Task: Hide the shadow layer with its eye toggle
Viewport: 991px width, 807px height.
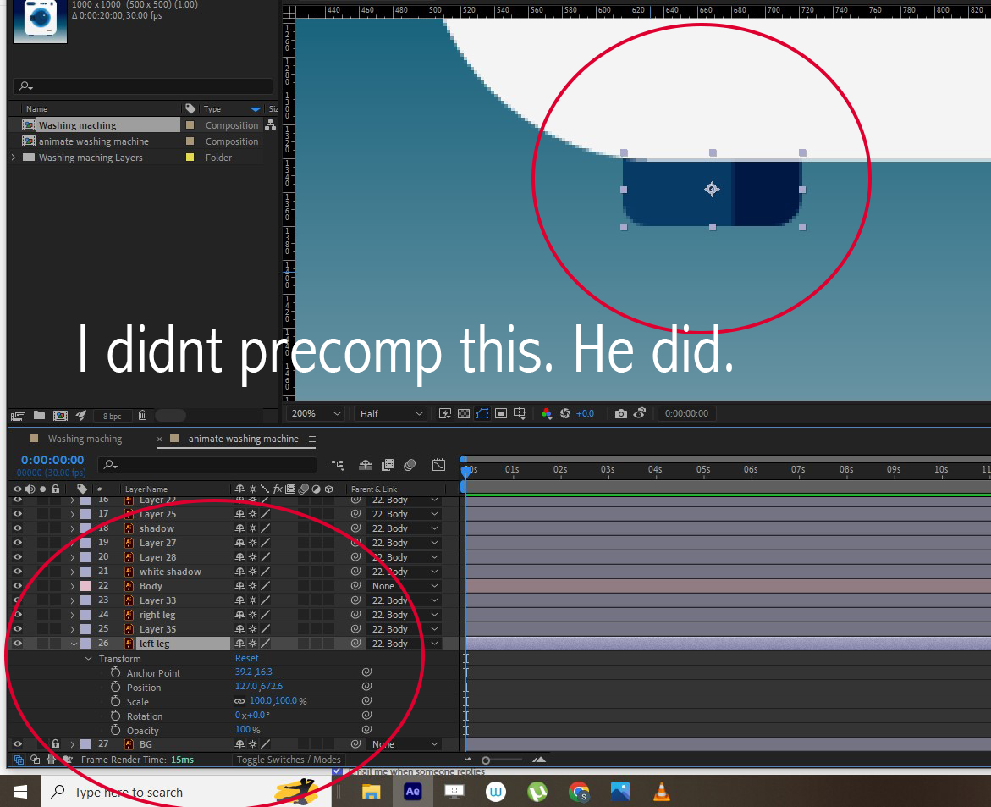Action: [x=15, y=528]
